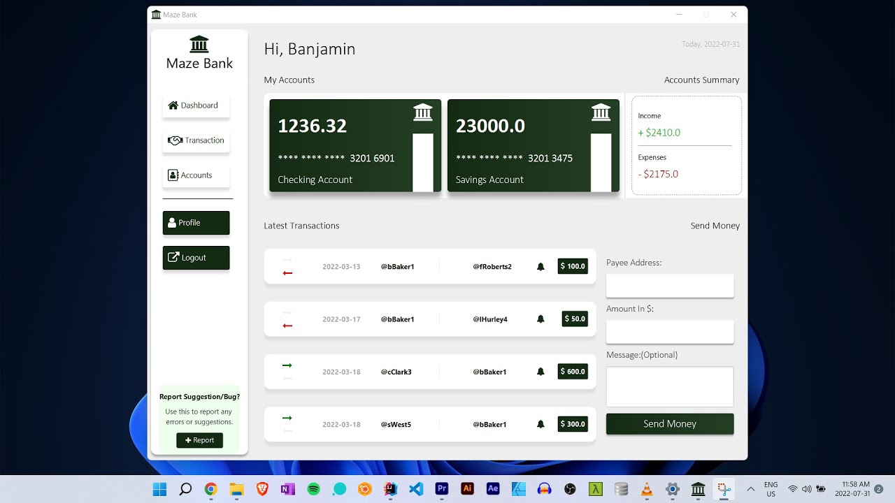Open Adobe Premiere Pro from the taskbar
This screenshot has height=503, width=895.
click(442, 489)
